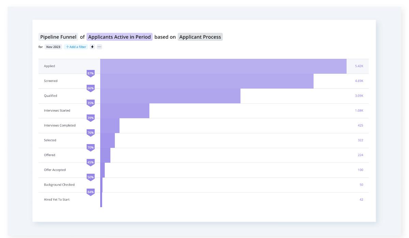Screen dimensions: 409x238
Task: Click the 66% conversion badge
Action: click(x=91, y=88)
